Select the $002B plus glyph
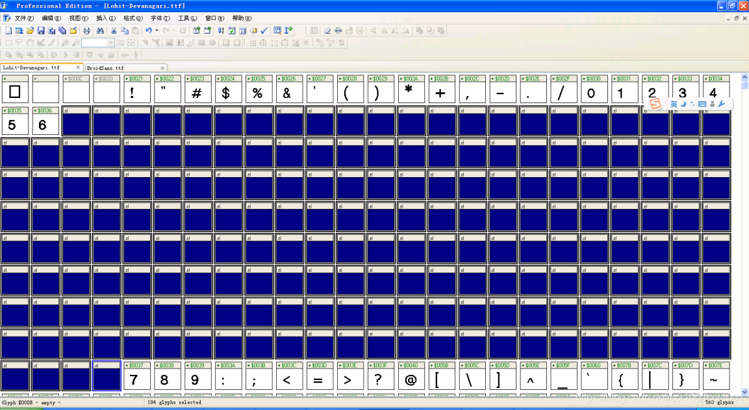Image resolution: width=749 pixels, height=410 pixels. tap(442, 89)
